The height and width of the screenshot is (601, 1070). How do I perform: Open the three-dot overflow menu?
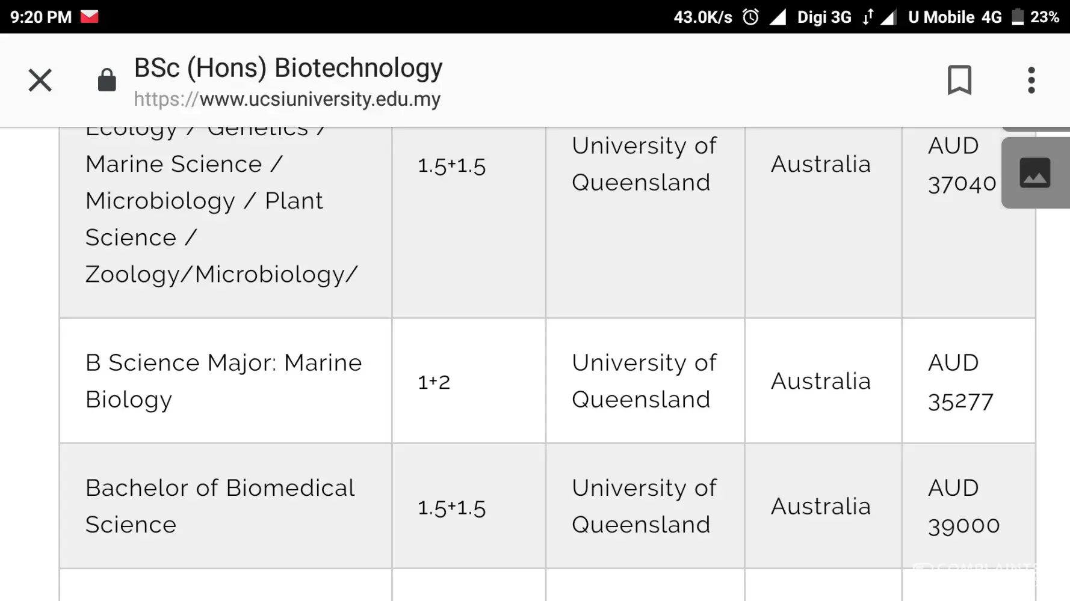(x=1031, y=80)
